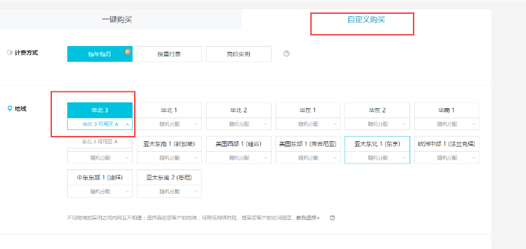
Task: Click the 计费方式 label text
Action: [26, 53]
